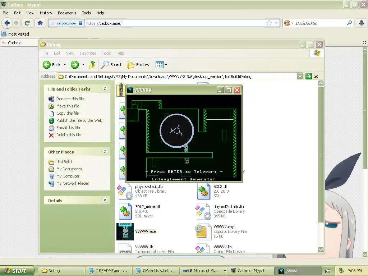Click the Explorer address path field

click(177, 76)
